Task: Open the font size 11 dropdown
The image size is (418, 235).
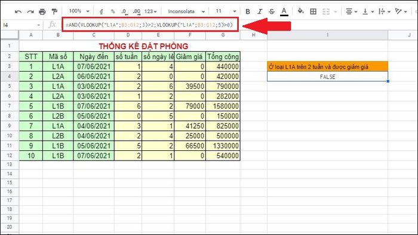Action: pos(226,11)
